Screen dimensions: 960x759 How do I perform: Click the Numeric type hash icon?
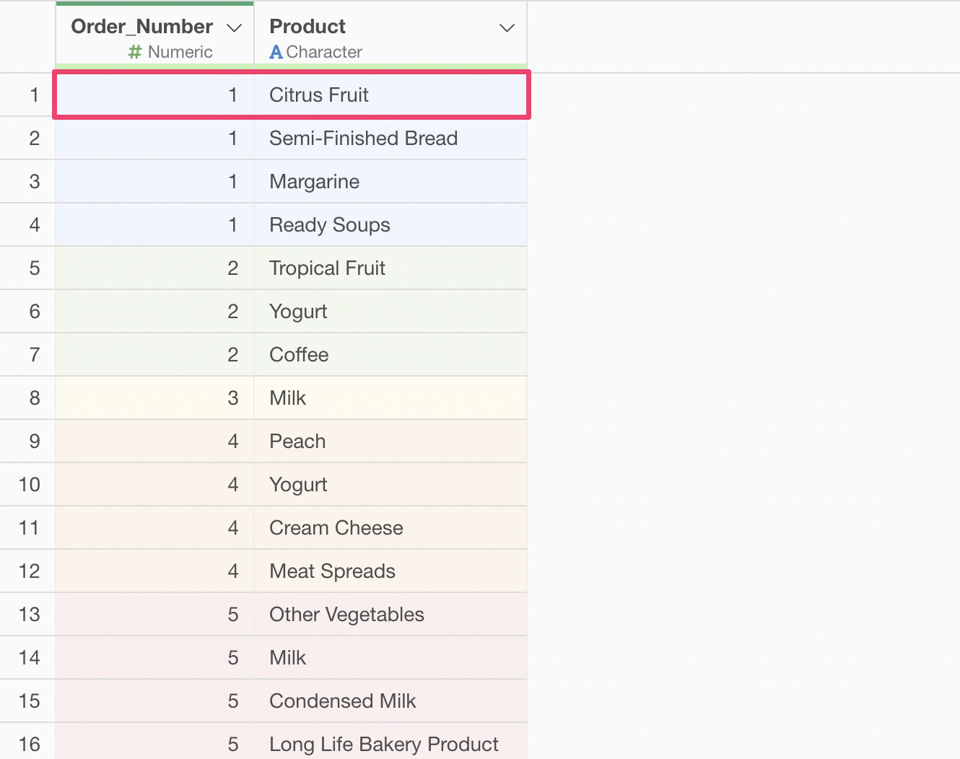pos(134,52)
